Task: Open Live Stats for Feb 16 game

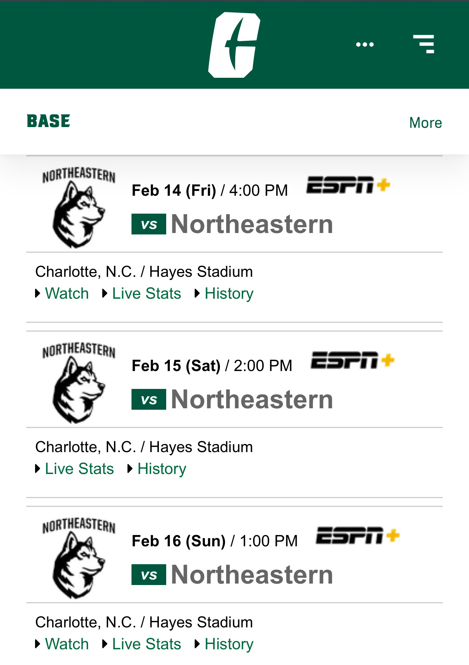Action: (146, 644)
